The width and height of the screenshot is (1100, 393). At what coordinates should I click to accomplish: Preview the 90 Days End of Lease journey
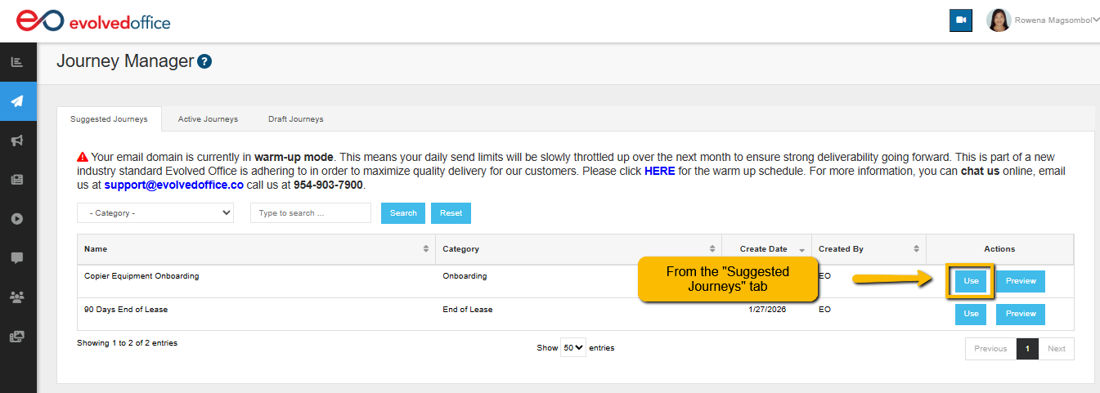point(1021,314)
